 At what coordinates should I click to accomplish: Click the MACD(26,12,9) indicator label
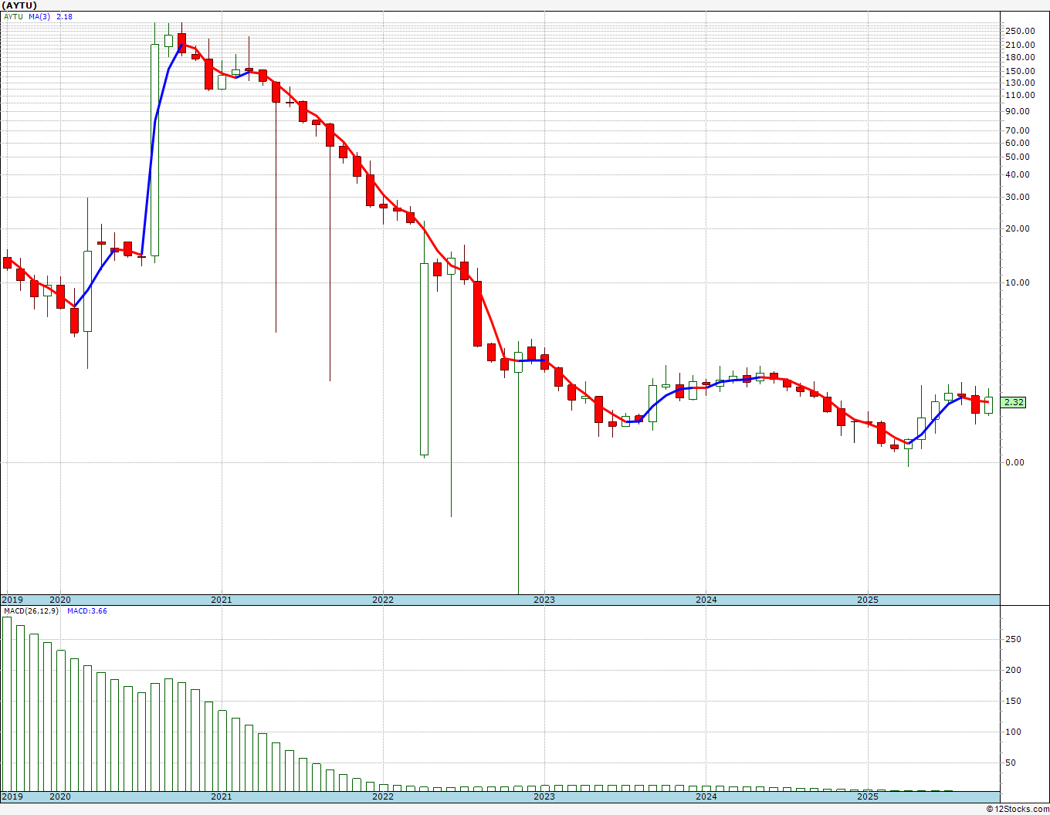[31, 611]
